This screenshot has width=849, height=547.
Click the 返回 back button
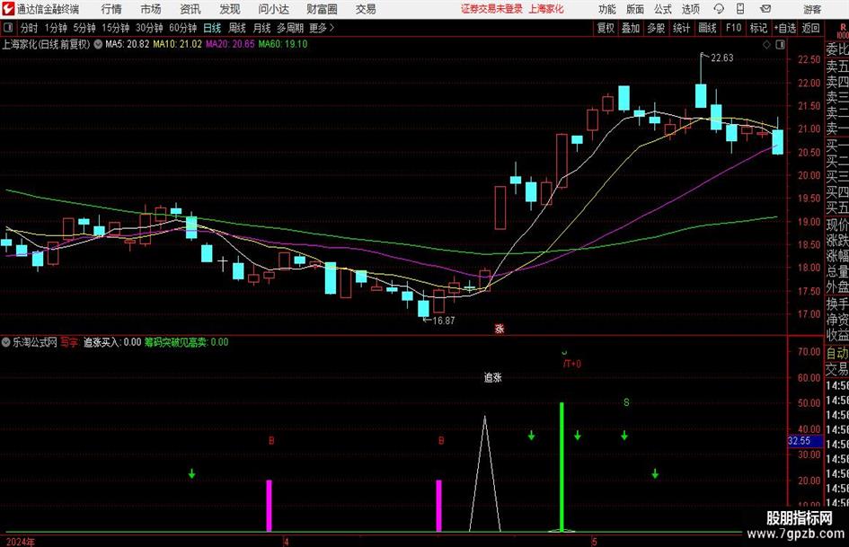[x=810, y=28]
